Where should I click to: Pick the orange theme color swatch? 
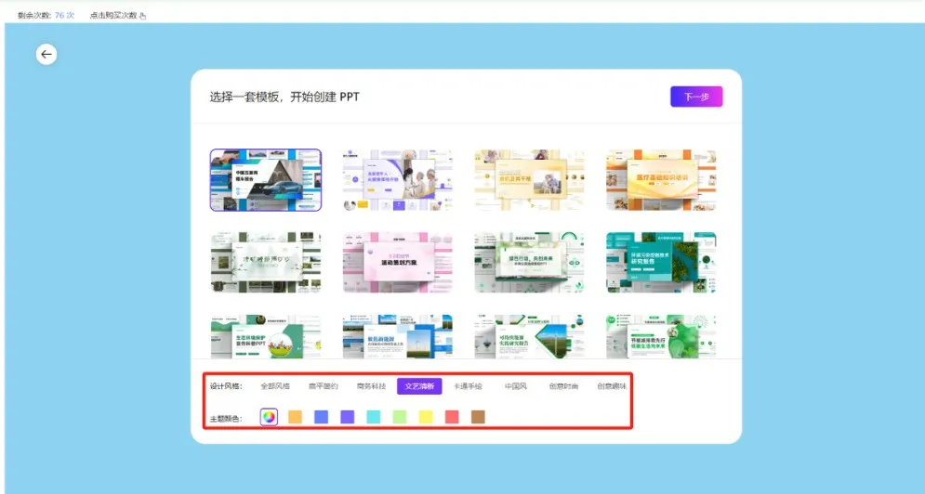(296, 418)
